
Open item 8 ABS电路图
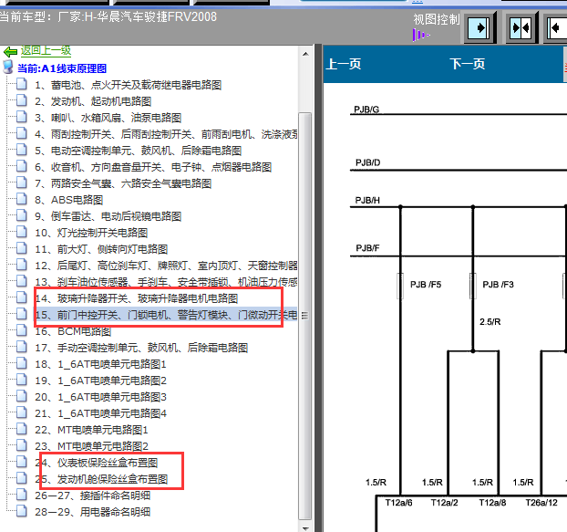pyautogui.click(x=69, y=200)
